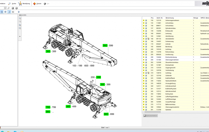The image size is (209, 132).
Task: Open the search combo box dropdown arrow
Action: click(x=5, y=8)
